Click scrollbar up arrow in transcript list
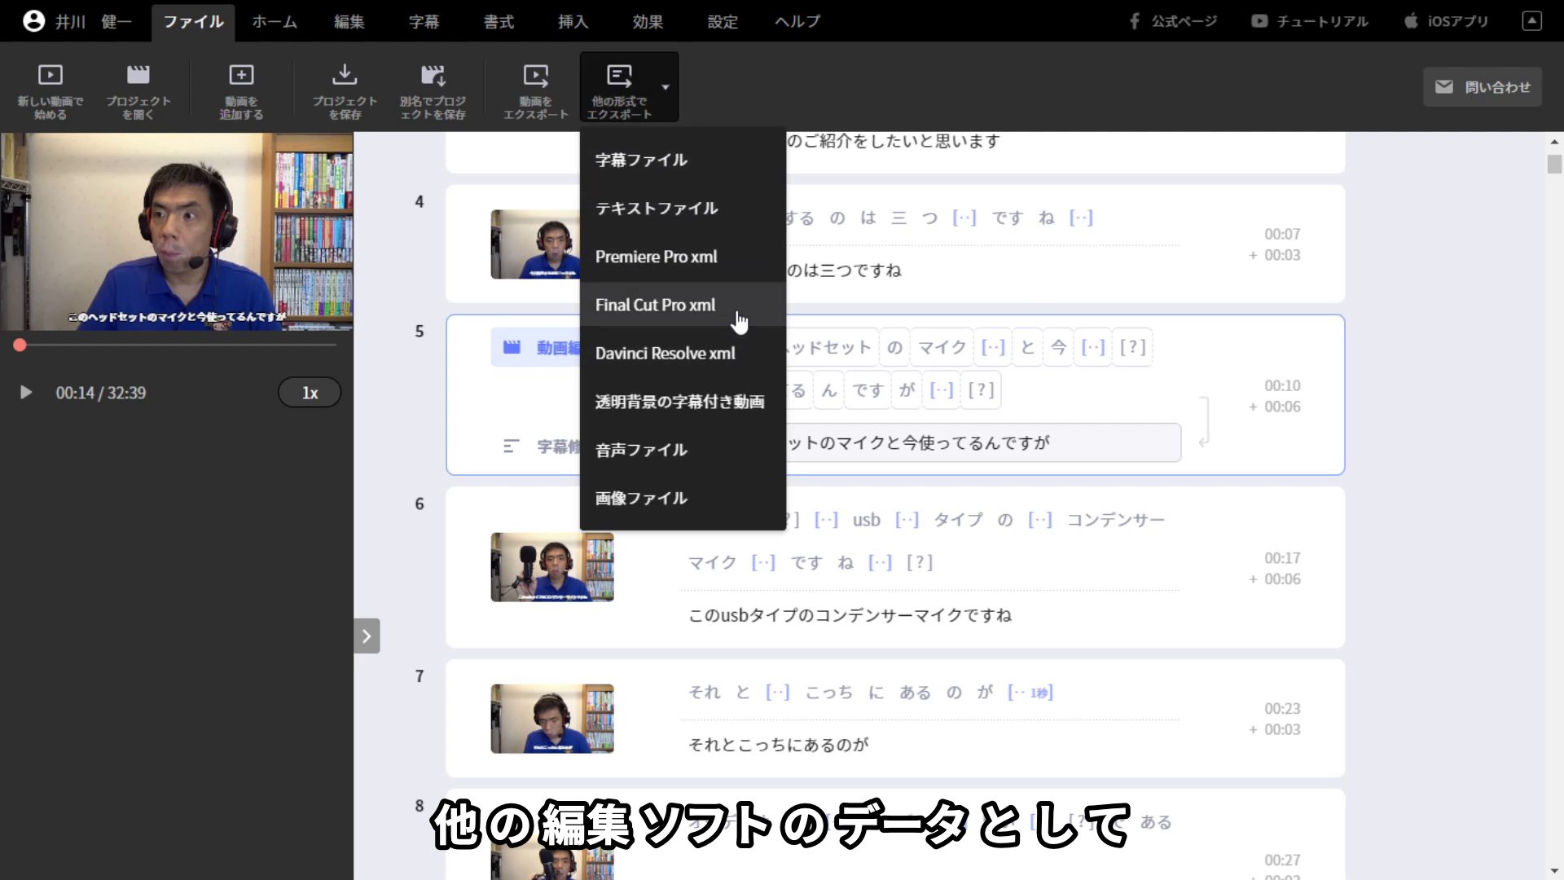 click(1554, 142)
